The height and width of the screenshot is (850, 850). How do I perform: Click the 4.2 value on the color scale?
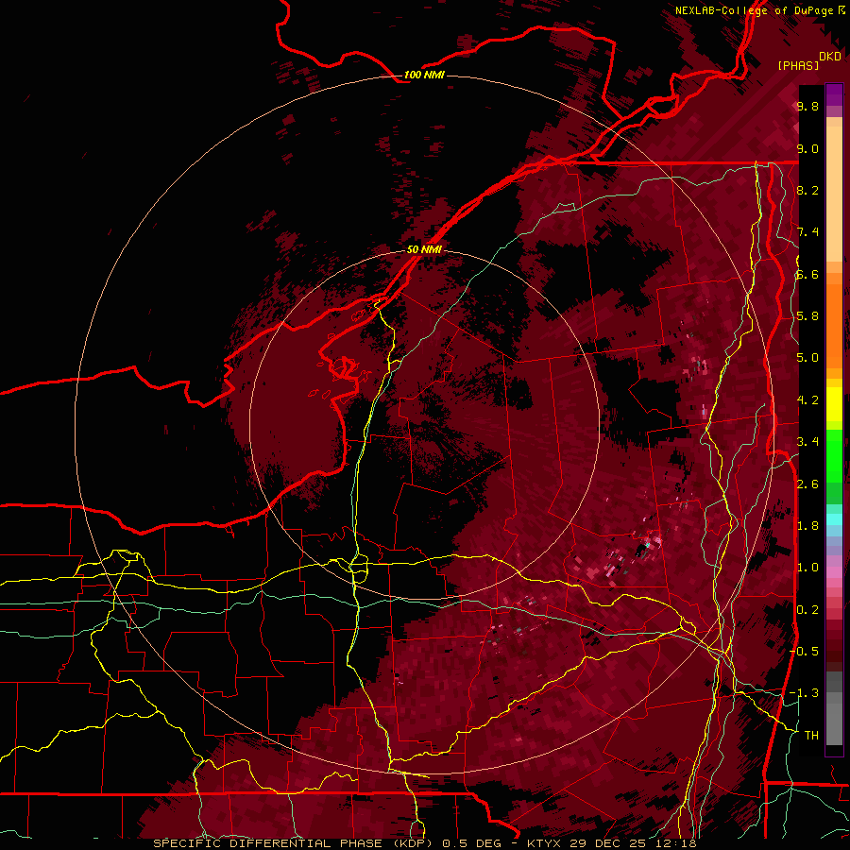click(807, 400)
